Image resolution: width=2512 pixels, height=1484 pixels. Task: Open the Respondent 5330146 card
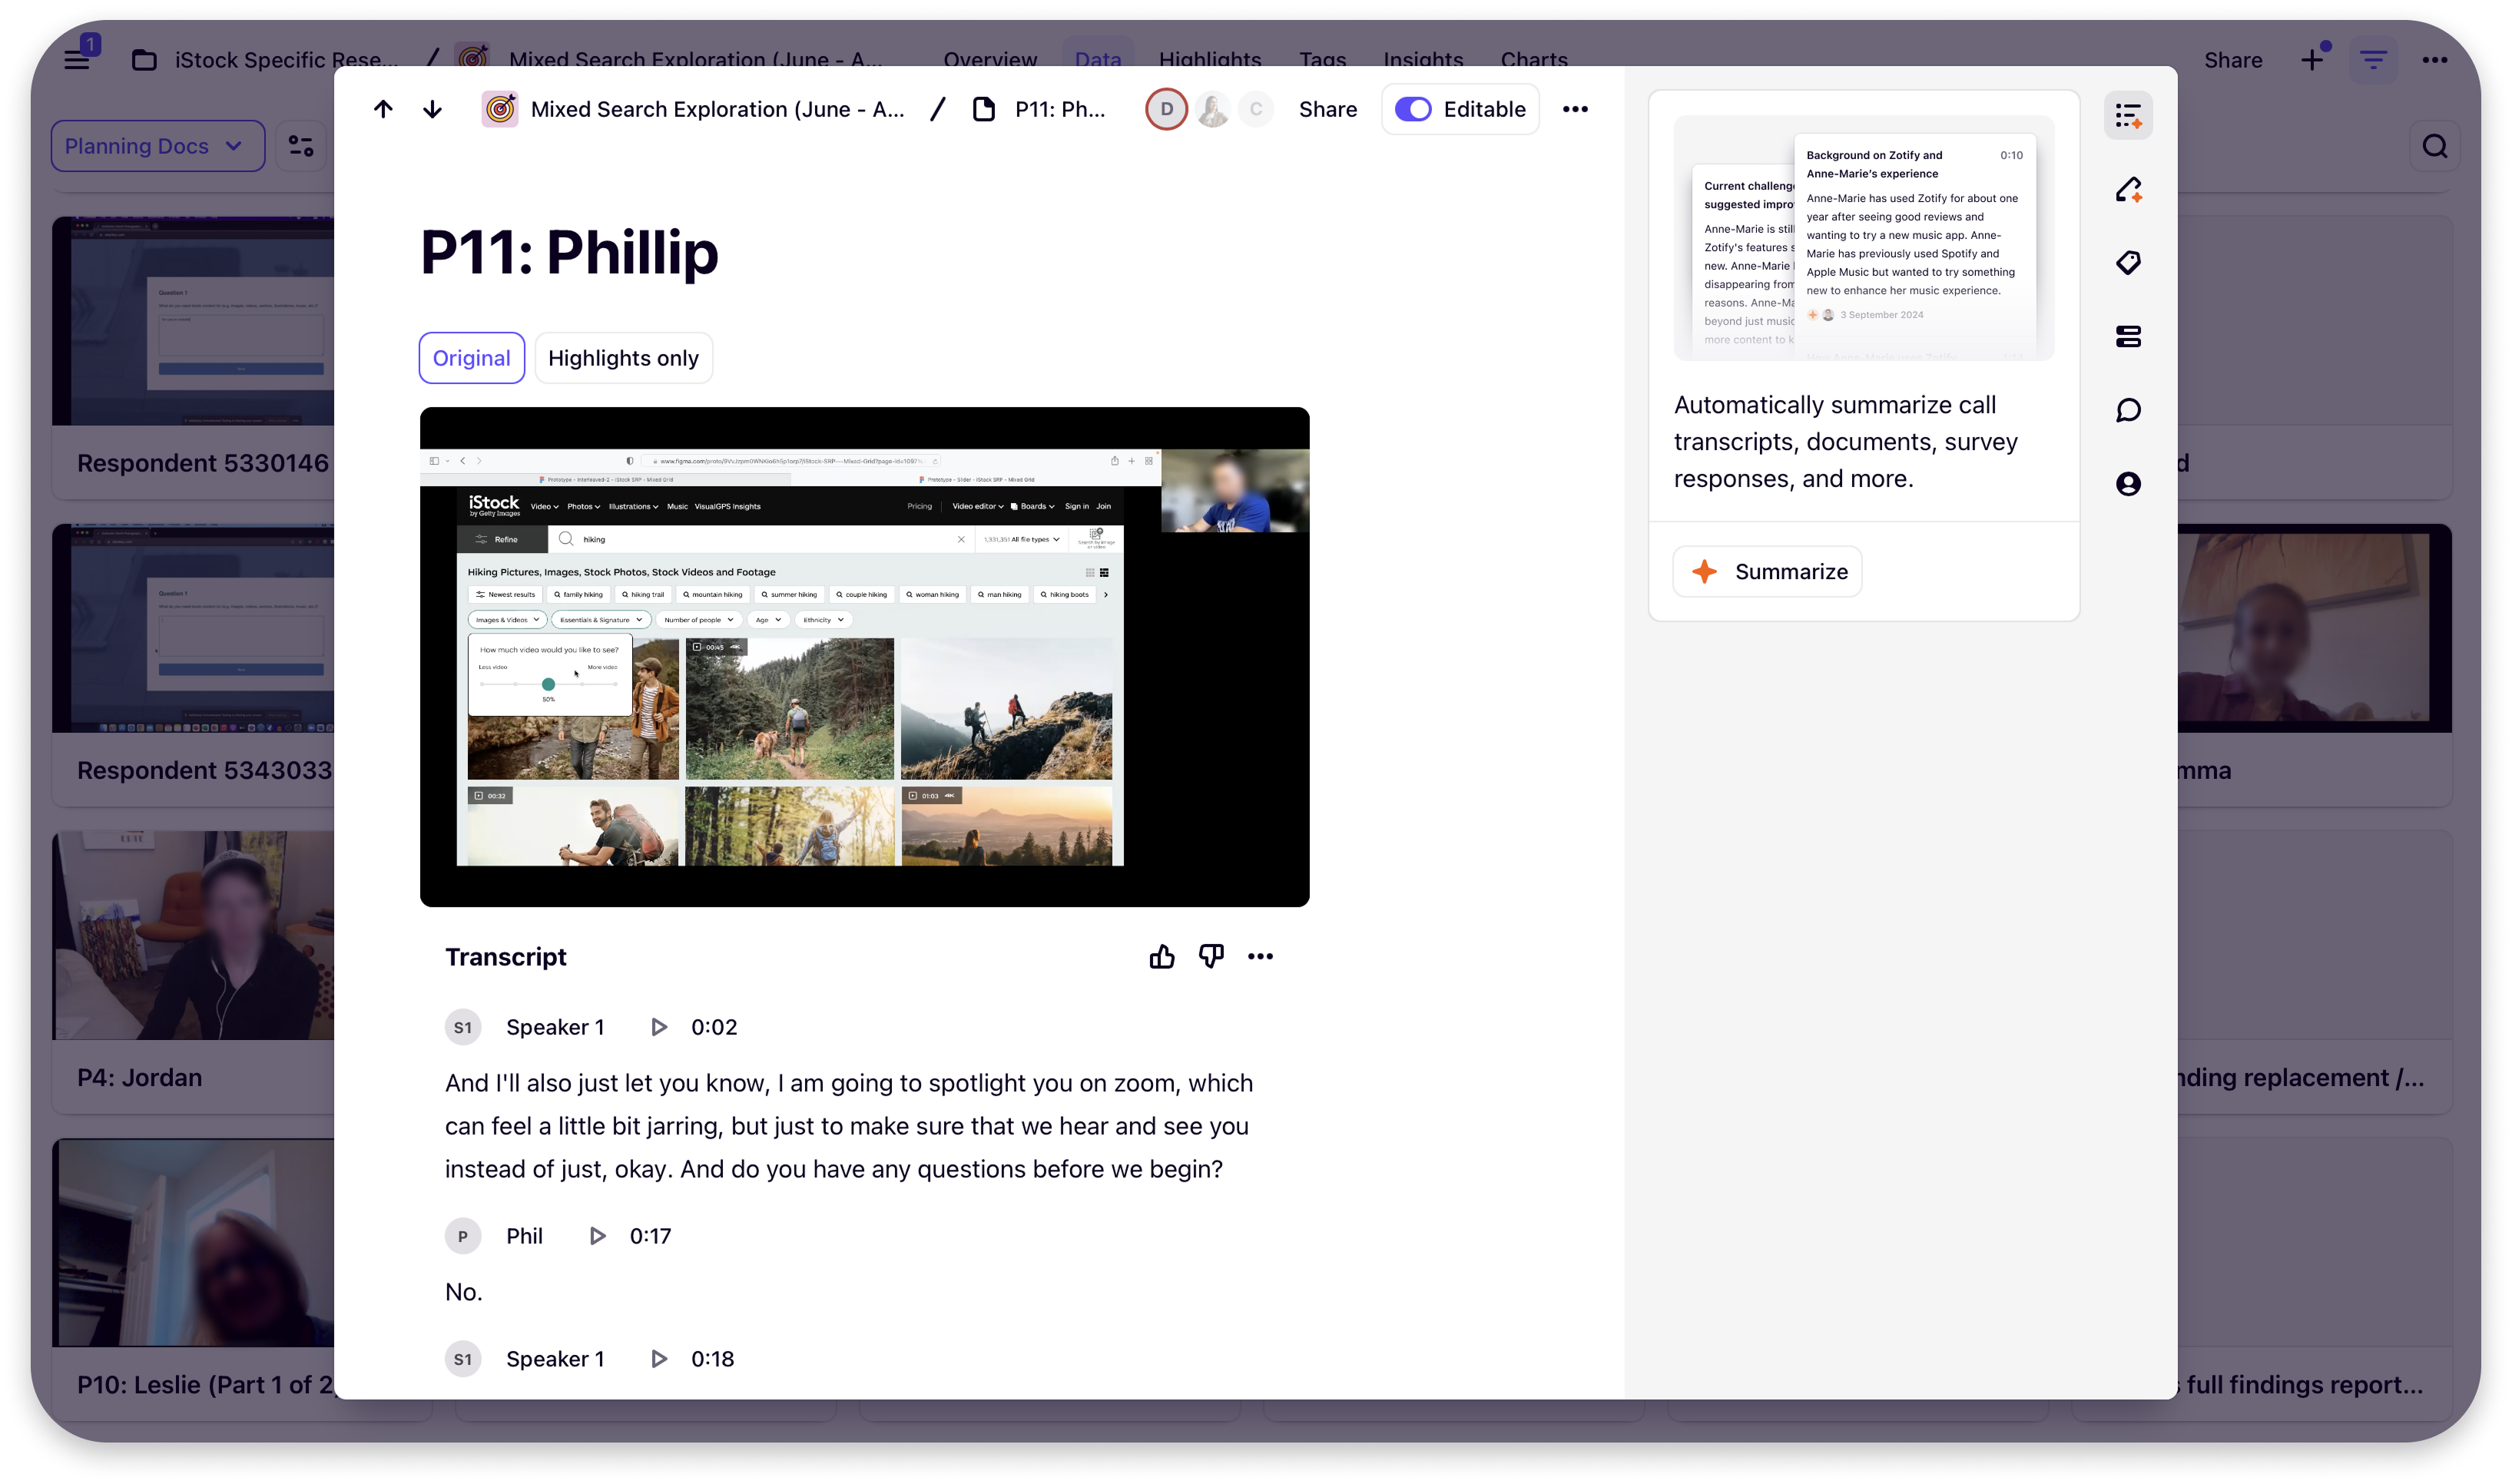[x=193, y=357]
